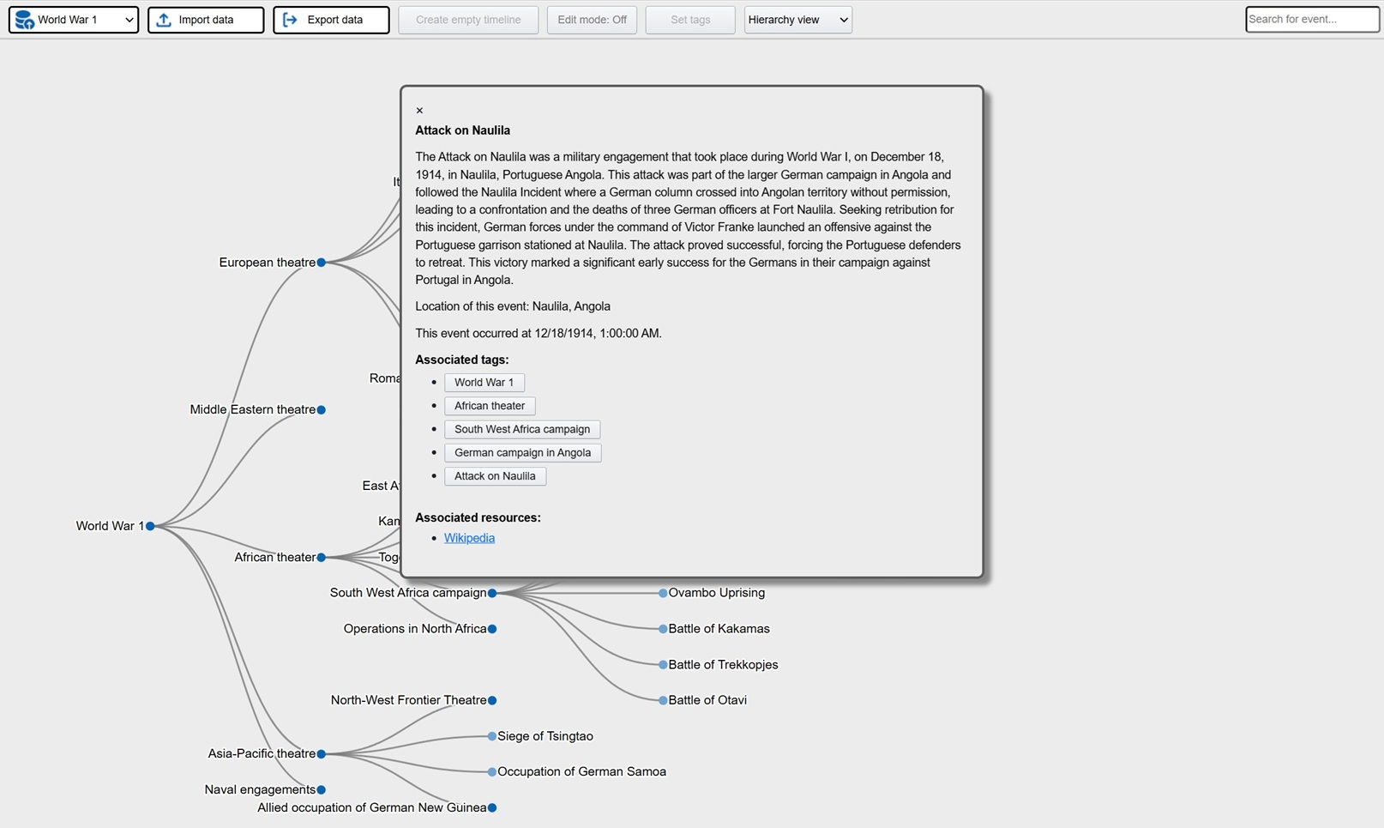This screenshot has height=828, width=1384.
Task: Click the Set tags button
Action: [689, 20]
